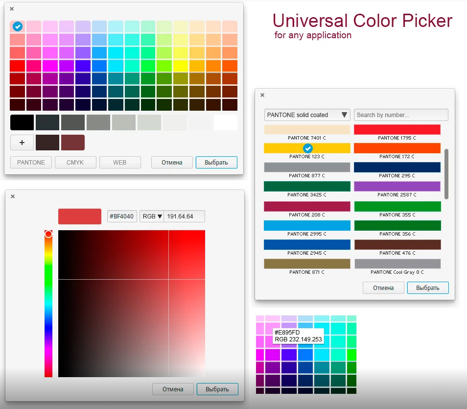Close the RGB gradient picker dialog
The image size is (467, 409).
[x=13, y=196]
